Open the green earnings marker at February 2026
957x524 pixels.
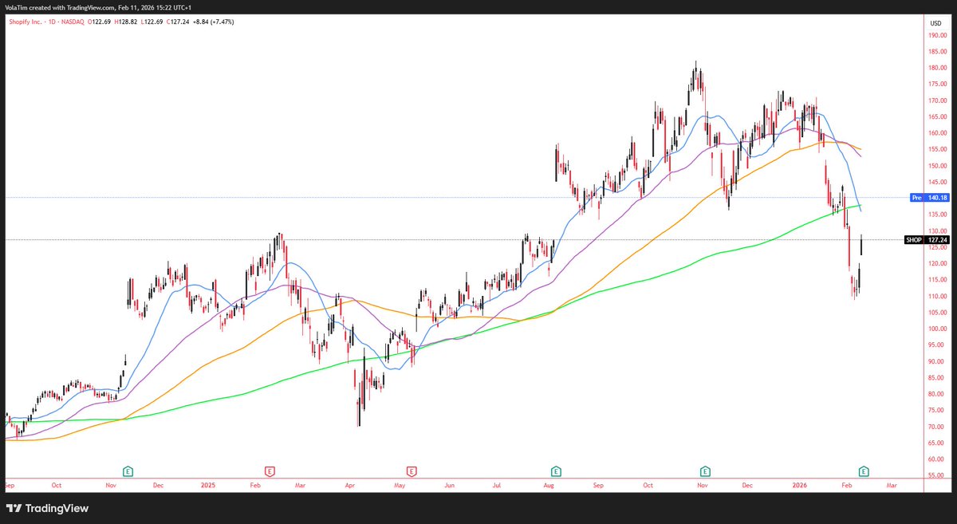863,471
